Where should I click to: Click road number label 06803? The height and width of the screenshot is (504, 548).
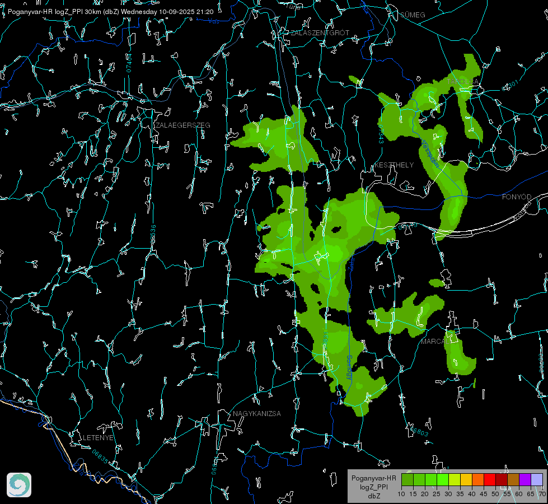coord(419,431)
